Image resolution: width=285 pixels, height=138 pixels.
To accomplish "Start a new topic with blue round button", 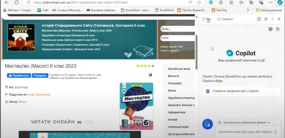I will point(207,124).
